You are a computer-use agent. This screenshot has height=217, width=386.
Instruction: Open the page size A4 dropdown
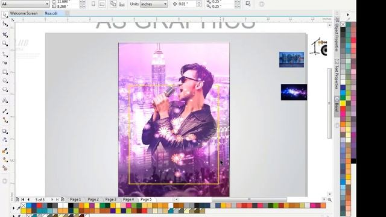pyautogui.click(x=47, y=4)
